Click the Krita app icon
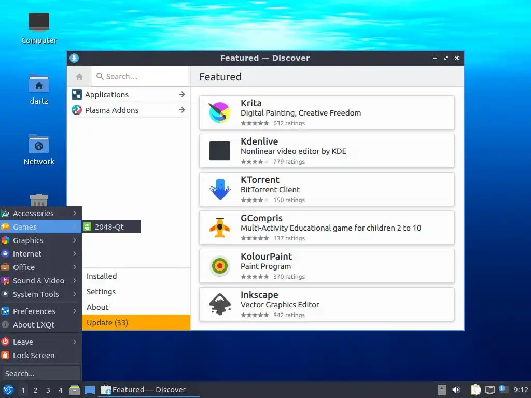Image resolution: width=531 pixels, height=398 pixels. point(220,112)
